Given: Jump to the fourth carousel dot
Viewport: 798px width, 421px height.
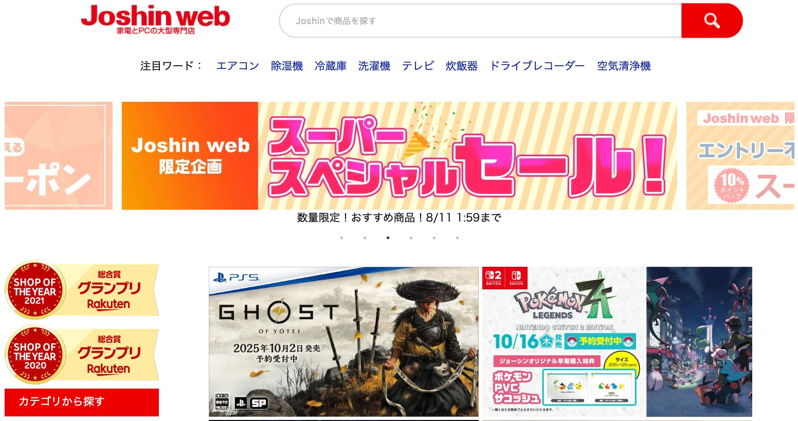Looking at the screenshot, I should pos(411,237).
